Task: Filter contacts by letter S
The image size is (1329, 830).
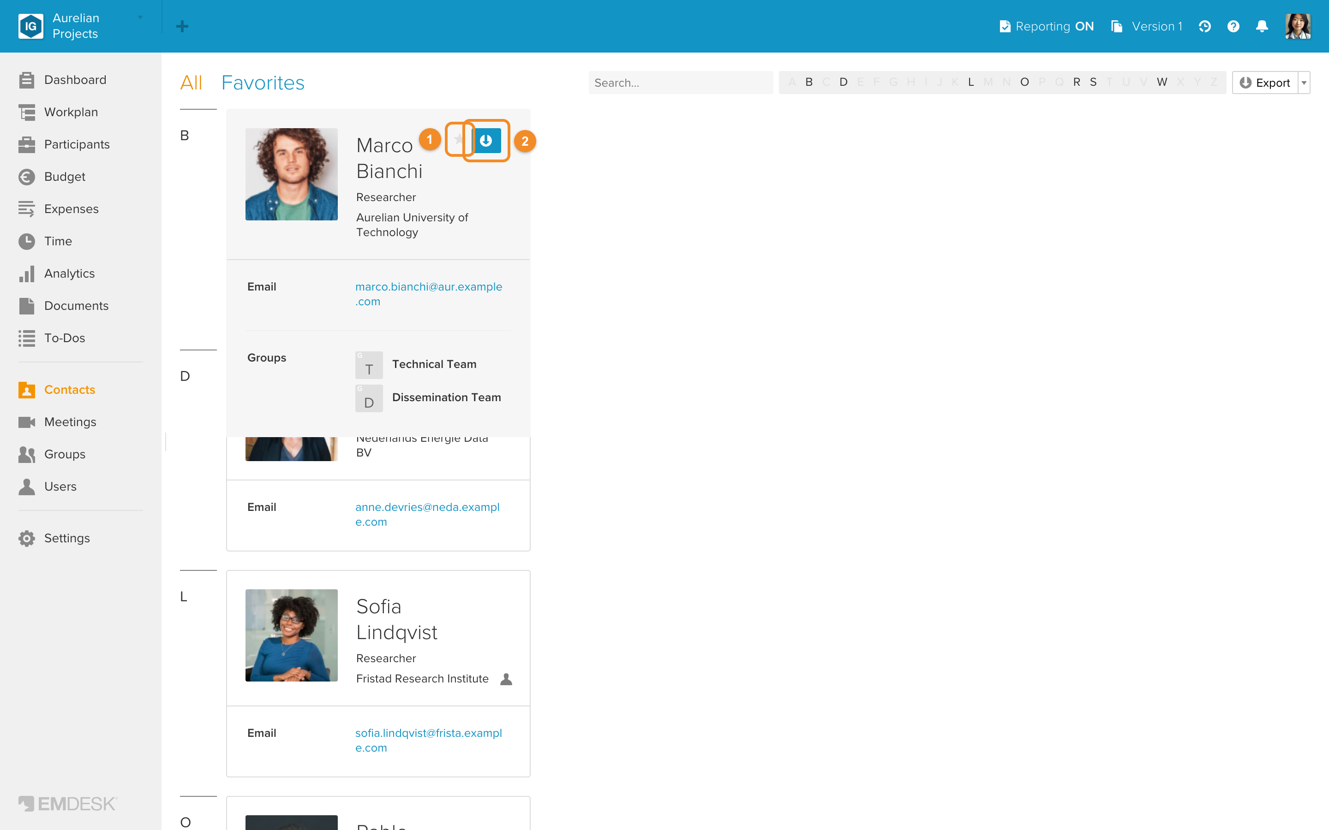Action: [1093, 83]
